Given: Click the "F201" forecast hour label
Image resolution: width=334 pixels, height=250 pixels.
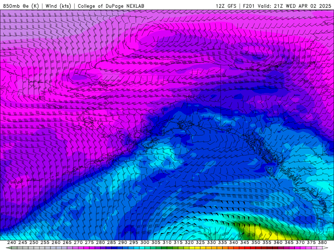Looking at the screenshot, I should [x=249, y=6].
